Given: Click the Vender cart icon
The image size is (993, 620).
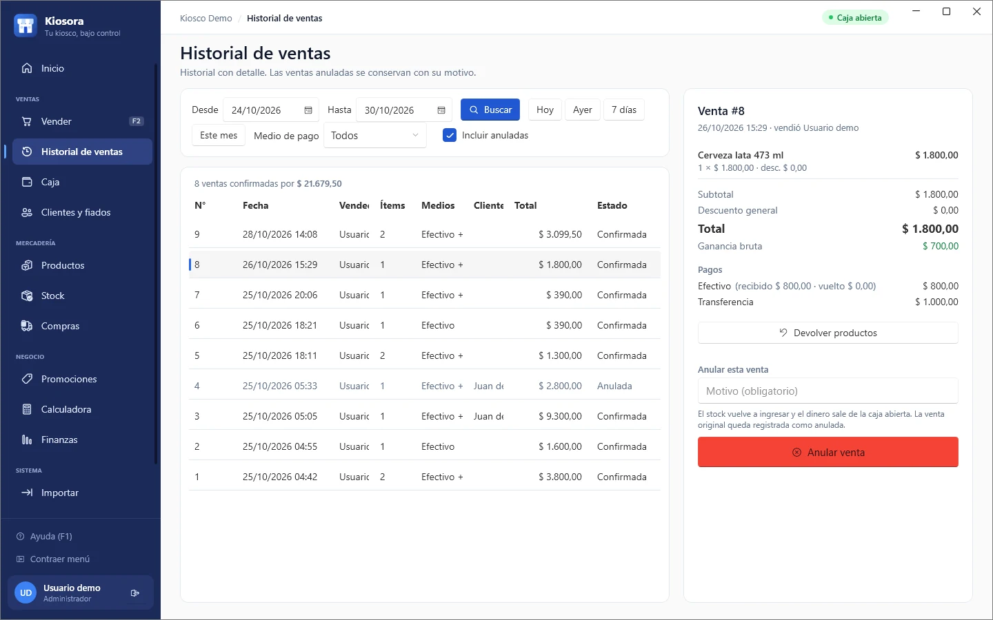Looking at the screenshot, I should [x=27, y=121].
